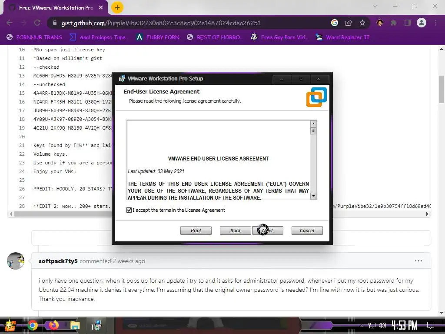
Task: Toggle the browser side panel icon
Action: click(x=408, y=23)
